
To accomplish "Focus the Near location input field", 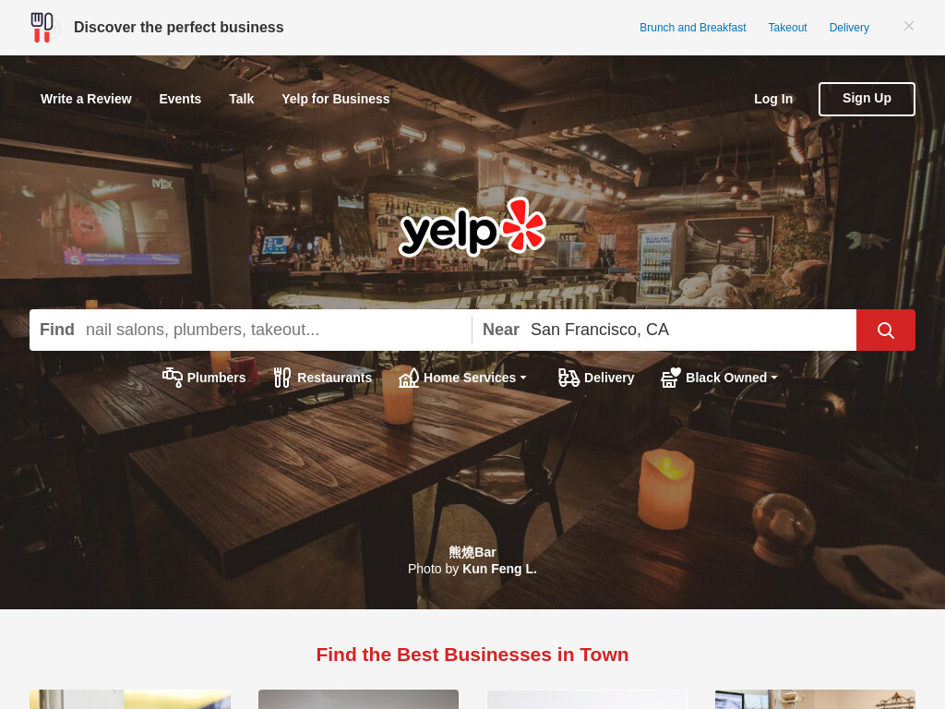I will coord(690,330).
